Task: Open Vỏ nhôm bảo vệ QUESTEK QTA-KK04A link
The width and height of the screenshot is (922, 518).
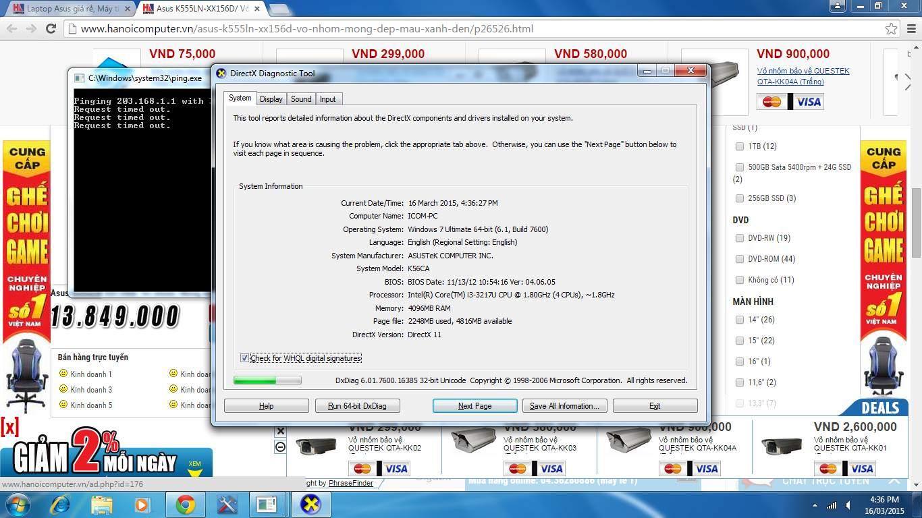Action: (803, 76)
